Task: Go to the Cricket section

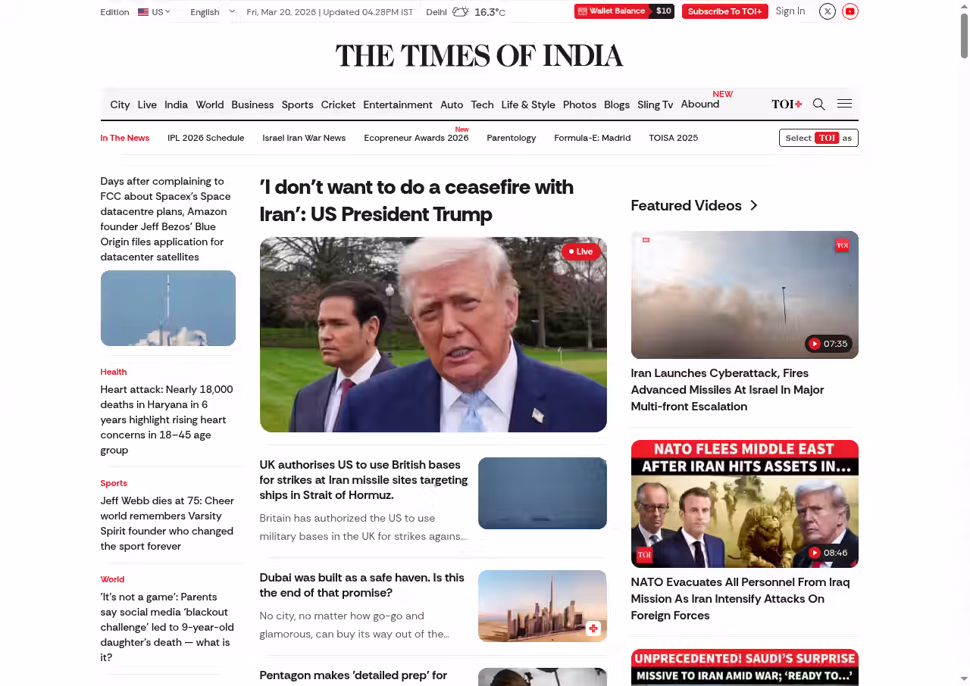Action: (x=338, y=104)
